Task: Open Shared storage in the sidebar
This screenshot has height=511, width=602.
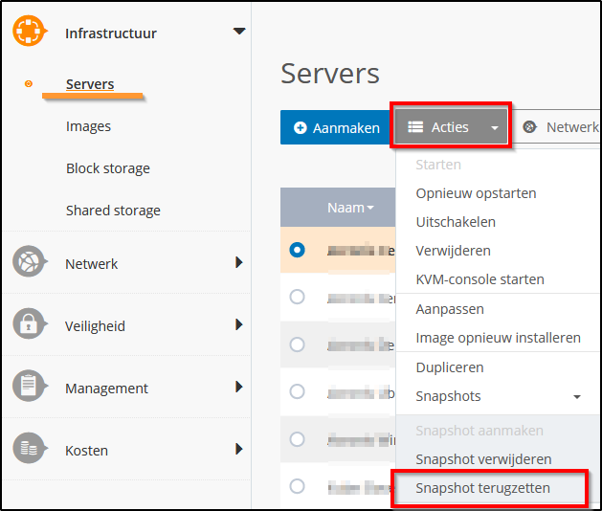Action: (113, 211)
